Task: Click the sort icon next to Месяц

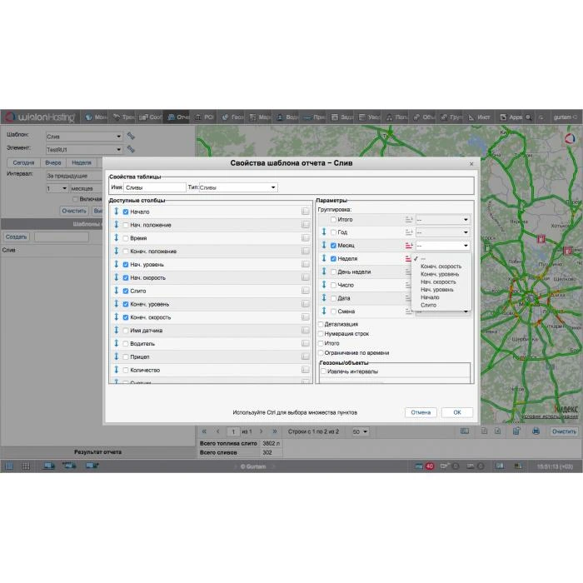Action: 408,246
